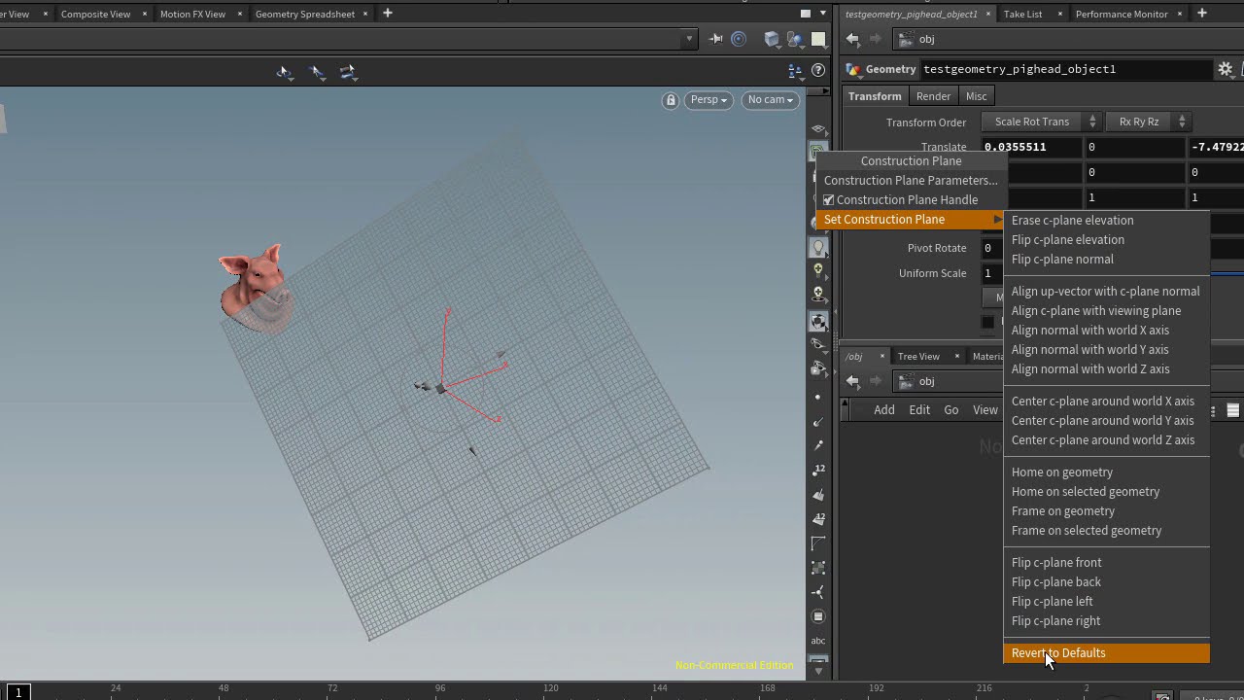Click the Geometry node type icon
Screen dimensions: 1244x700
coord(852,69)
